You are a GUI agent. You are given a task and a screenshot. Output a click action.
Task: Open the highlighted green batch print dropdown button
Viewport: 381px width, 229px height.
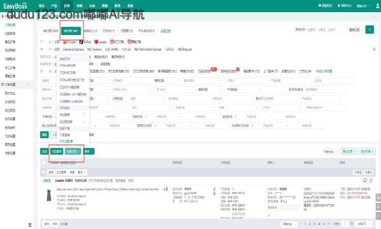click(x=73, y=151)
